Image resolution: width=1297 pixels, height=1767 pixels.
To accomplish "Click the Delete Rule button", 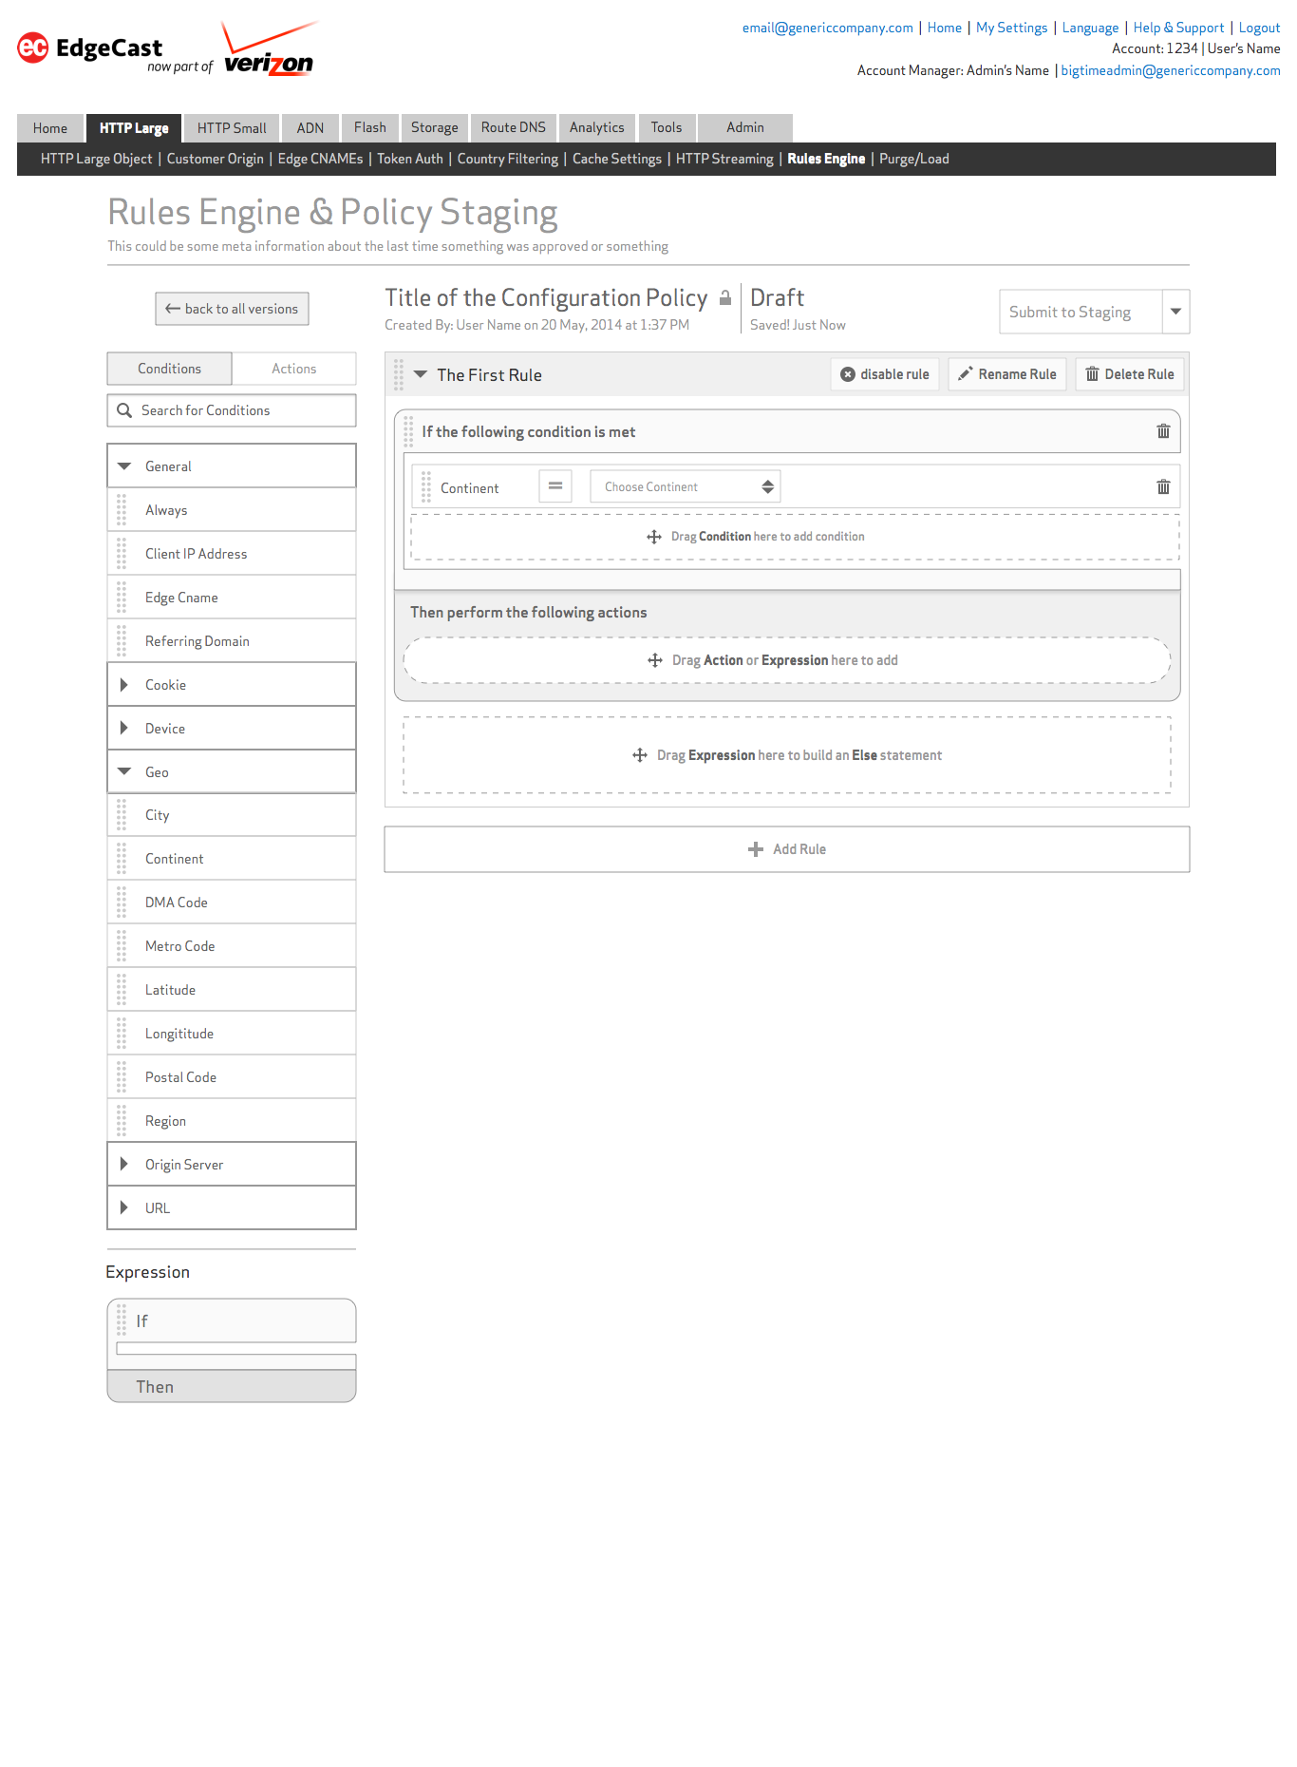I will pos(1130,374).
